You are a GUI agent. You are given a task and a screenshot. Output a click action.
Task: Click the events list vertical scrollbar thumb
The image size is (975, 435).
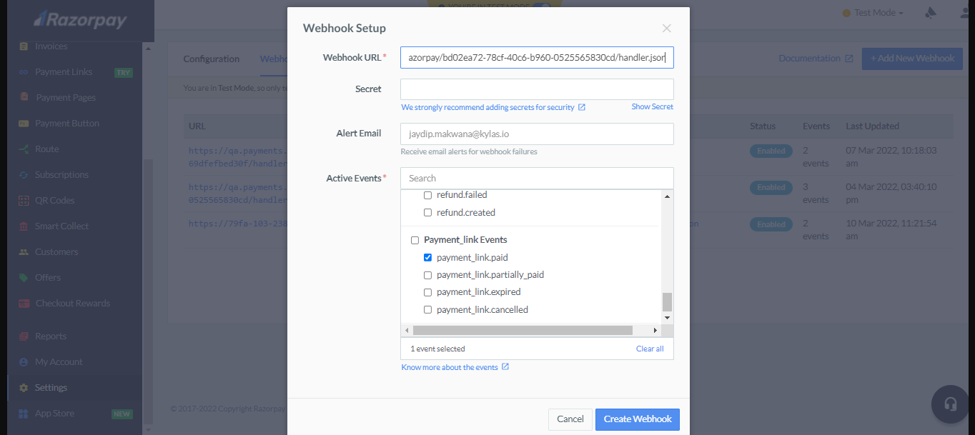click(667, 302)
